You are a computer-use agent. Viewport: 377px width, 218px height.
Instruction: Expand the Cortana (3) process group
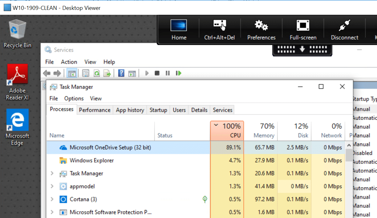tap(52, 199)
